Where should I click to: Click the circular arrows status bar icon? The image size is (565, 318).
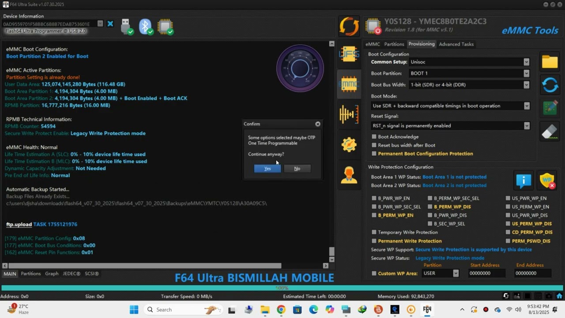point(506,296)
